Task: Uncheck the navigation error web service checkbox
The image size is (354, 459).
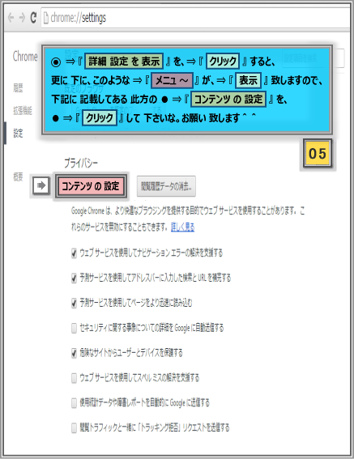Action: (75, 253)
